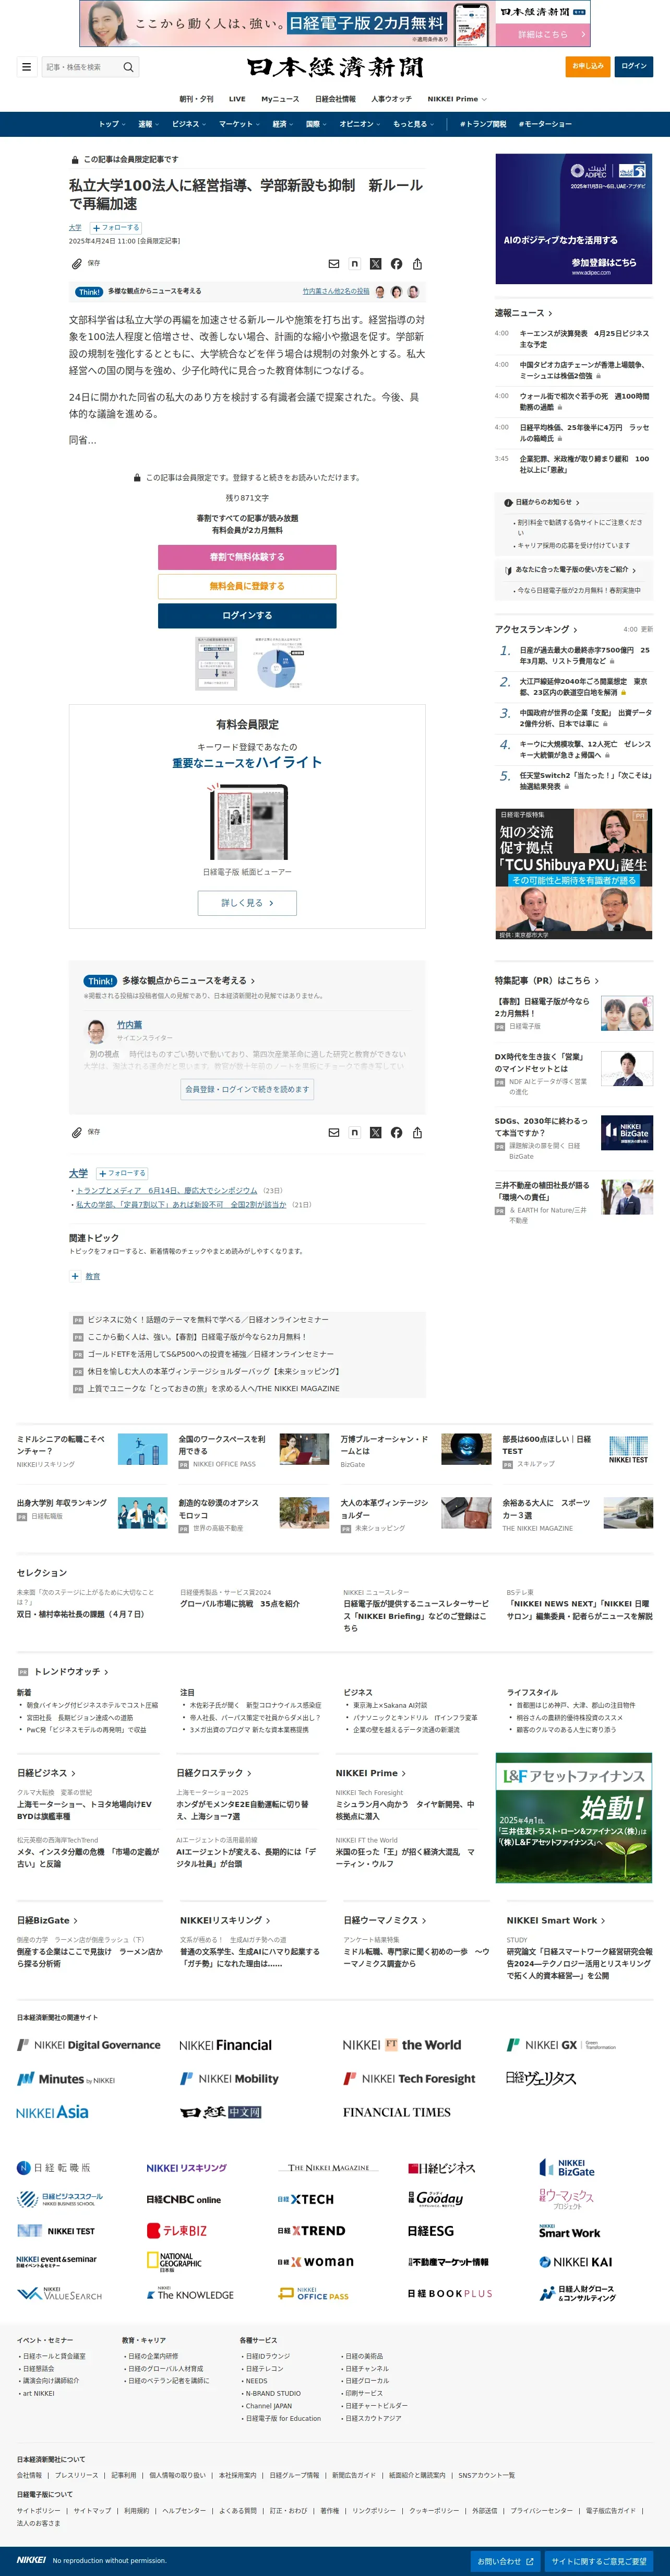The image size is (670, 2576).
Task: Click the save clip icon above 大学 section
Action: pos(77,1133)
